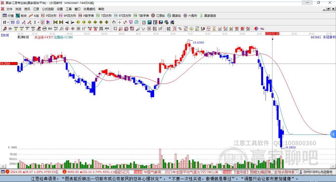
Task: Click the colorful triangle flag icon
Action: click(49, 22)
